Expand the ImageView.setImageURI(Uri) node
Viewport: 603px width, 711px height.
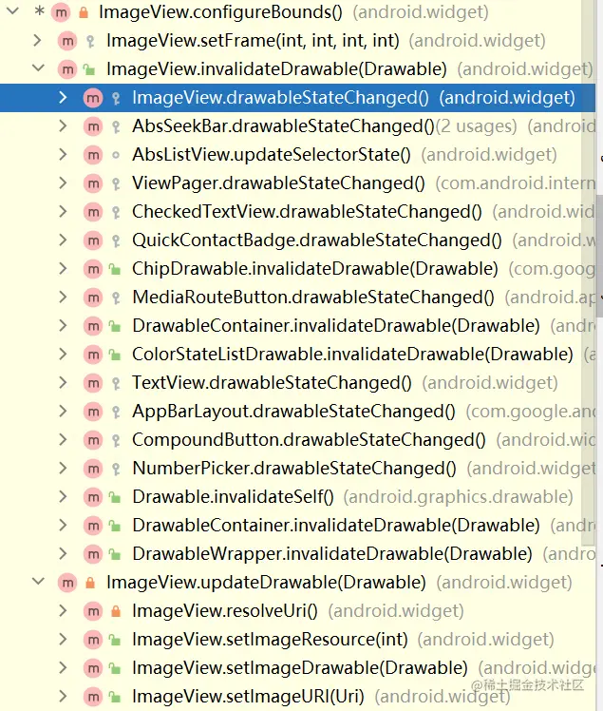(64, 697)
